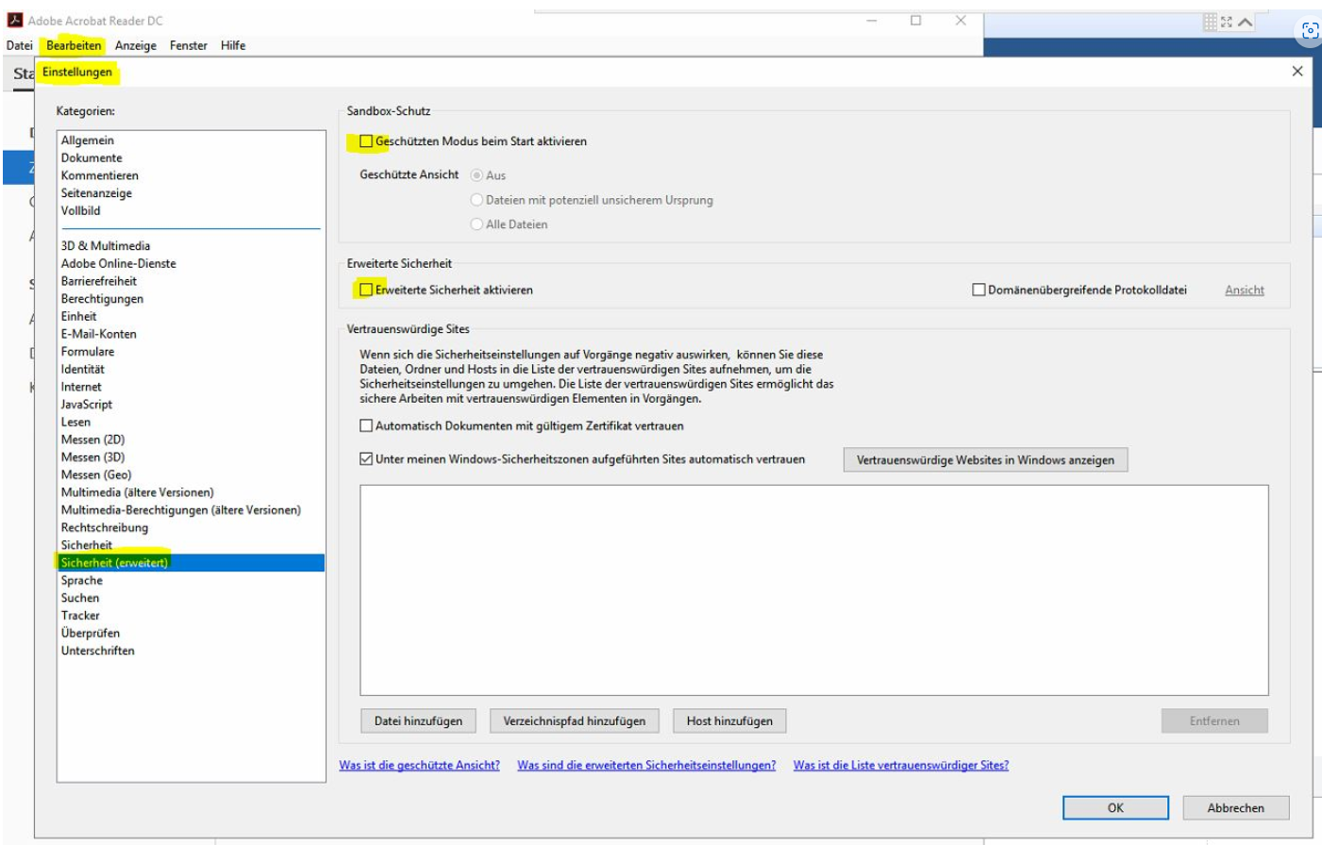Click the Datei hinzufügen button
This screenshot has height=845, width=1322.
click(418, 721)
